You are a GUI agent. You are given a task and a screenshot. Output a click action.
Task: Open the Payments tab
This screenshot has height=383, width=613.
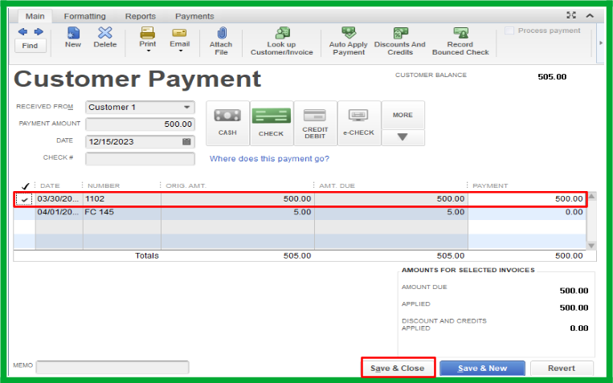[x=194, y=16]
